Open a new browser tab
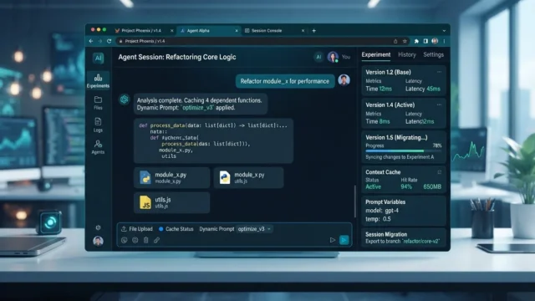This screenshot has height=301, width=535. (314, 31)
